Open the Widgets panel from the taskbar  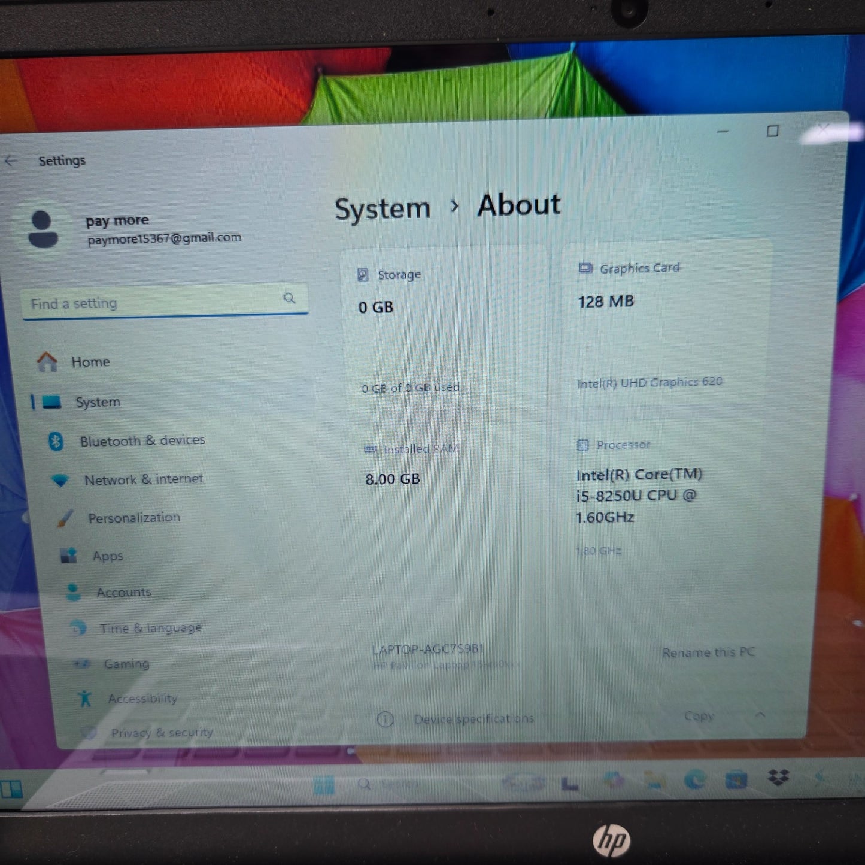(11, 789)
